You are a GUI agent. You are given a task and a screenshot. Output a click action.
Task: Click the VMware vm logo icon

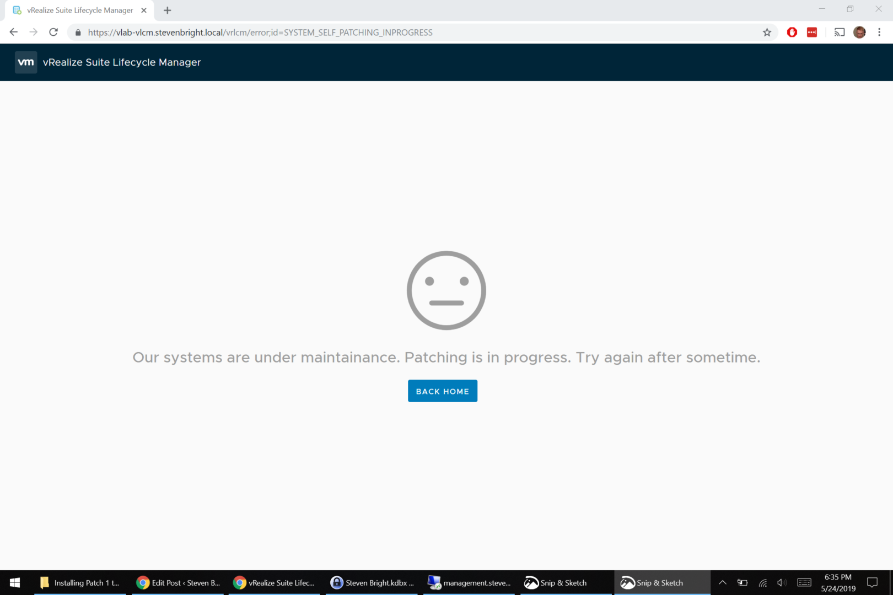25,62
